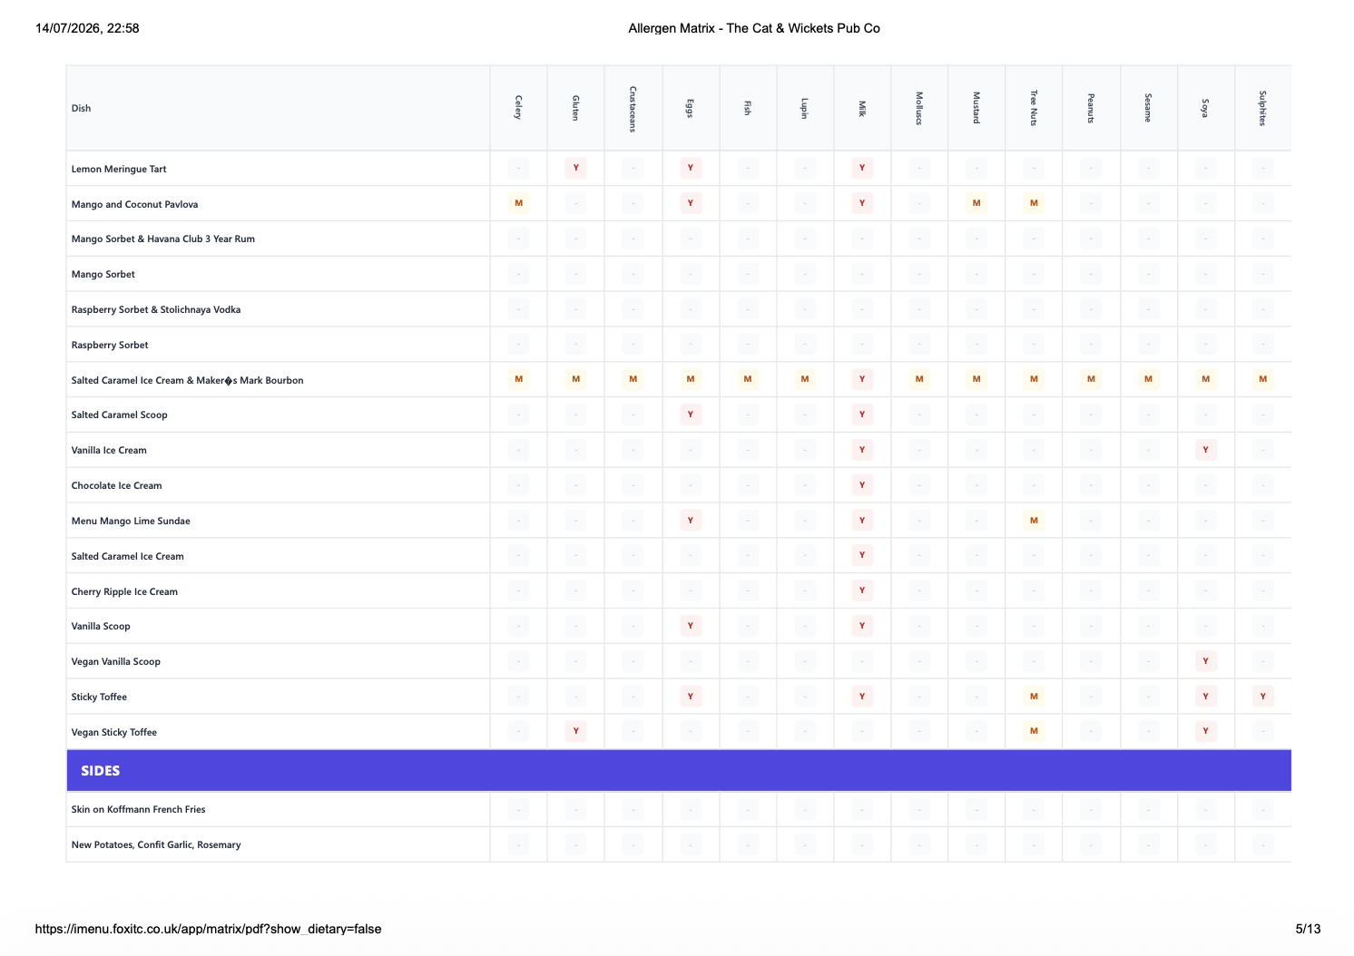This screenshot has width=1354, height=956.
Task: Click the Celery column header
Action: (x=518, y=108)
